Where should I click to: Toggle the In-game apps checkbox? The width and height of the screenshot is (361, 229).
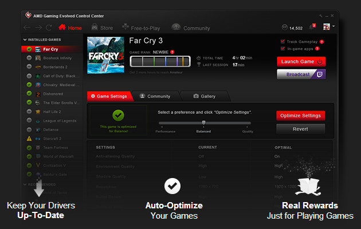point(282,49)
